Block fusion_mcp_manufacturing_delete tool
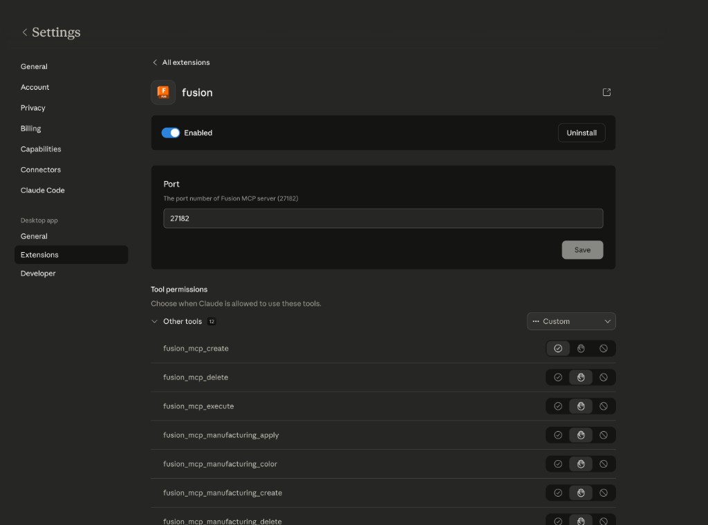The height and width of the screenshot is (525, 708). [603, 520]
